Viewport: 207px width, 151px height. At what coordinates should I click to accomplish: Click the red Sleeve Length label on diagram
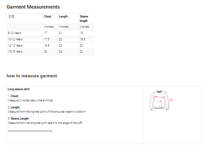pyautogui.click(x=171, y=100)
